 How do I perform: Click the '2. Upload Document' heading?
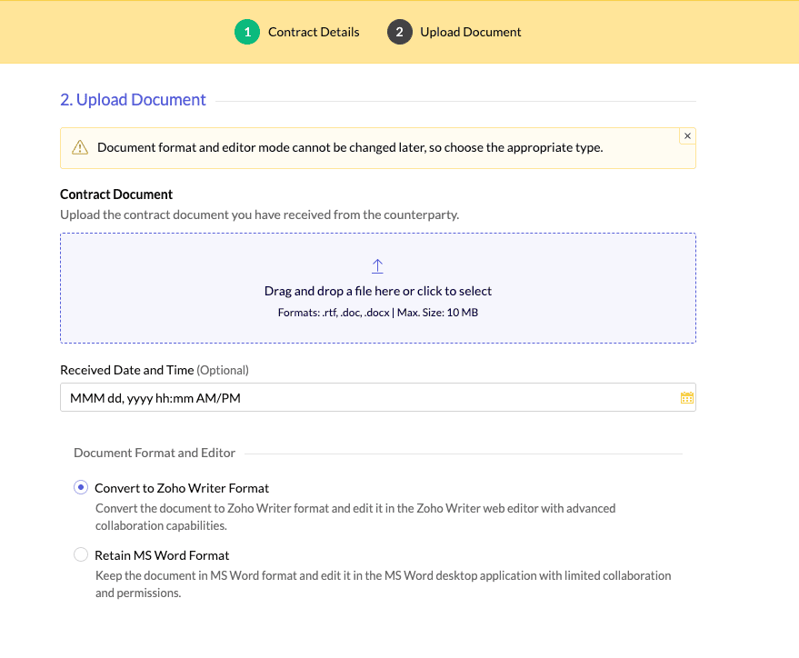133,100
